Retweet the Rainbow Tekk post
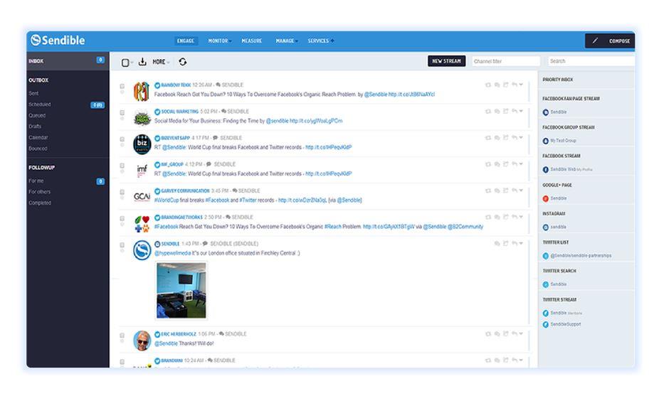 pos(488,85)
